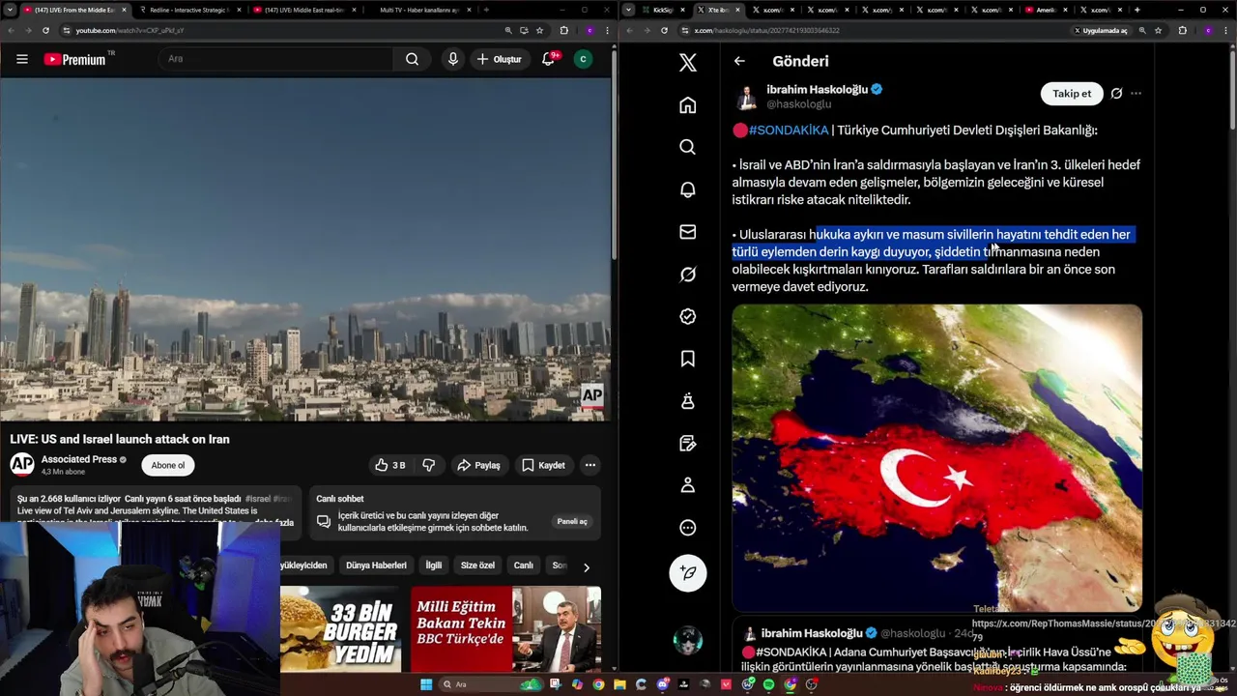Open X bookmarks icon
The image size is (1237, 696).
(687, 359)
